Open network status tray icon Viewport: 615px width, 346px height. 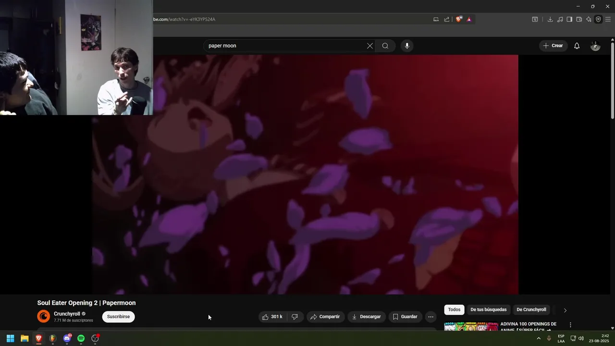573,338
